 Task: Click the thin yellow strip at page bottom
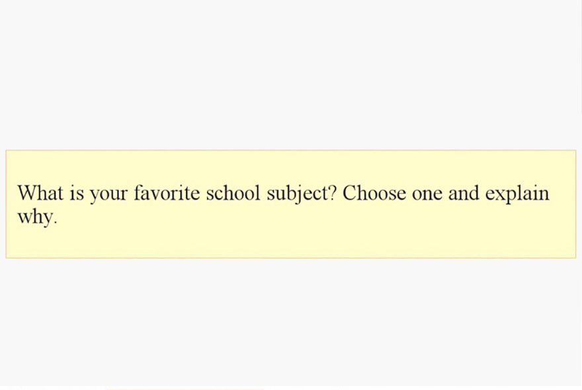tap(185, 389)
